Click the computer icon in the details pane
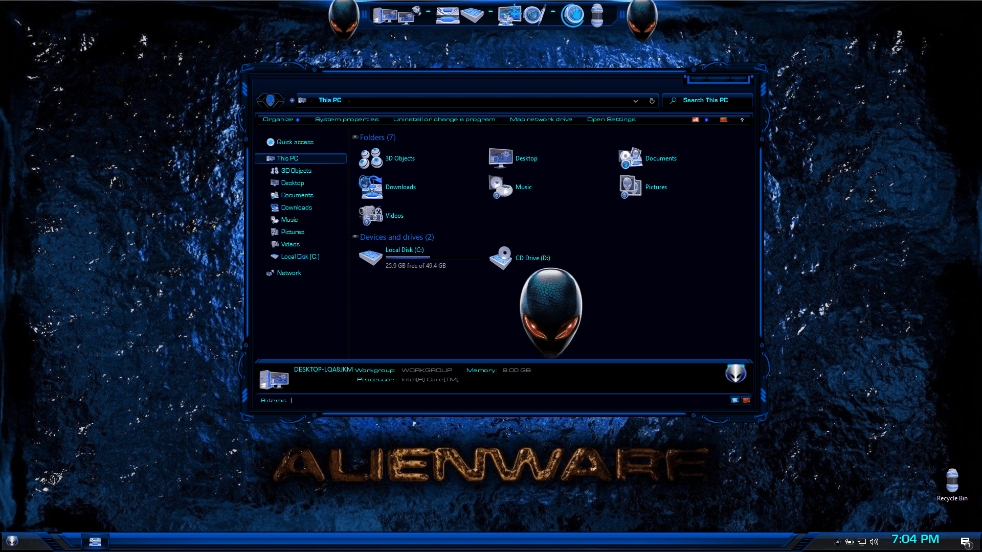The width and height of the screenshot is (982, 552). click(274, 379)
